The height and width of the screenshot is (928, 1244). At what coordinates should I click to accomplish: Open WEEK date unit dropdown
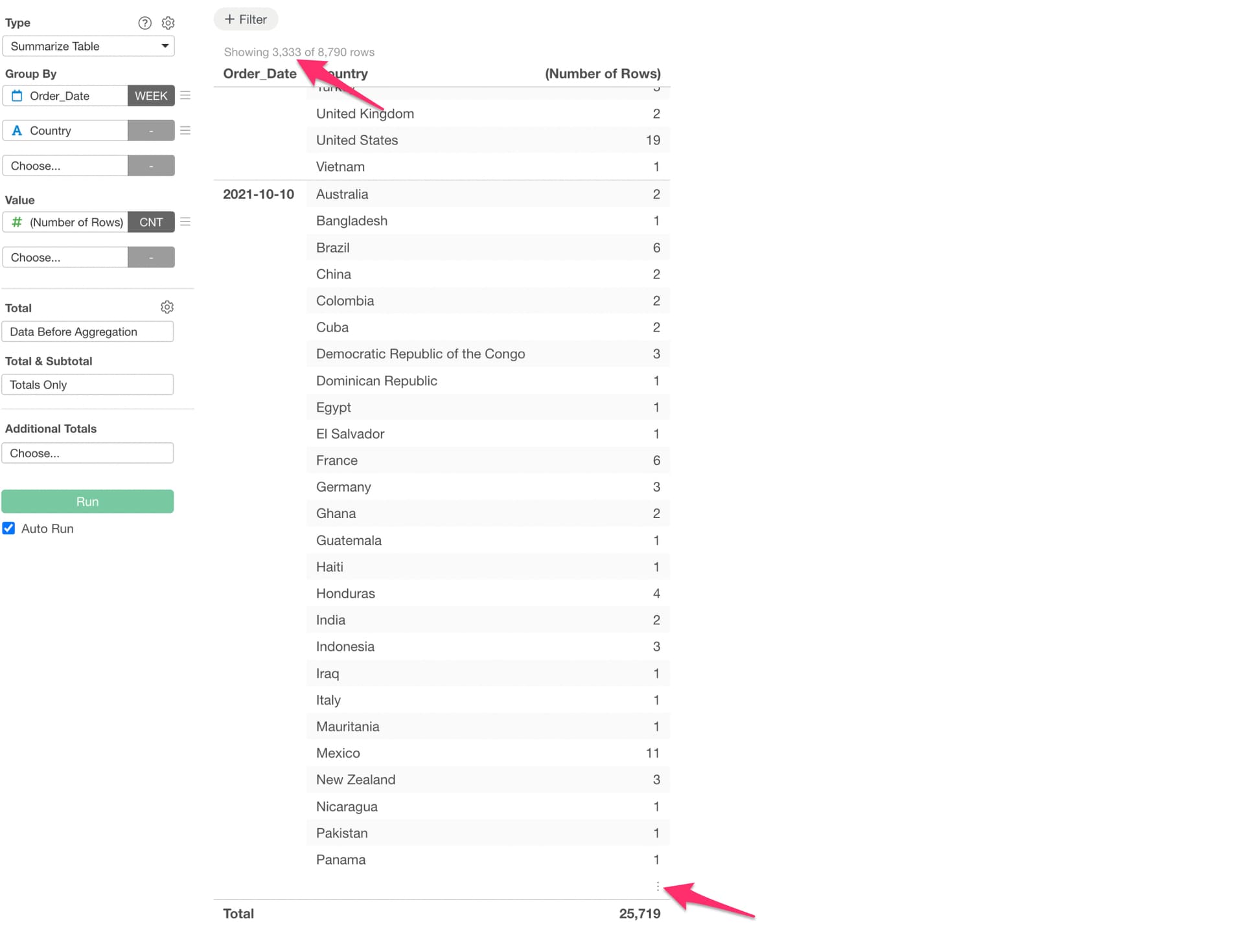[151, 96]
